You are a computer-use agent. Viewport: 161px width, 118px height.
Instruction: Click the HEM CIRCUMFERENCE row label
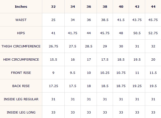[x=21, y=59]
